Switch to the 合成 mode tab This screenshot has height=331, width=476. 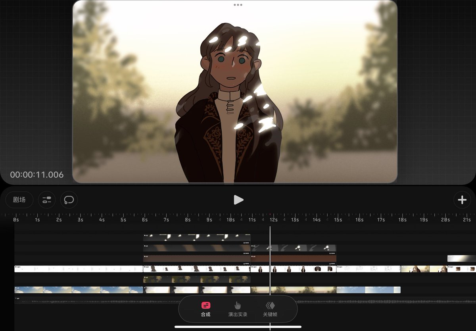[205, 309]
